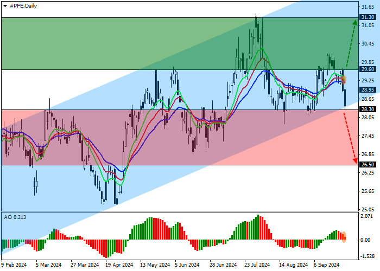Viewport: 380px width, 271px height.
Task: Click the 26.50 target price label
Action: 368,165
